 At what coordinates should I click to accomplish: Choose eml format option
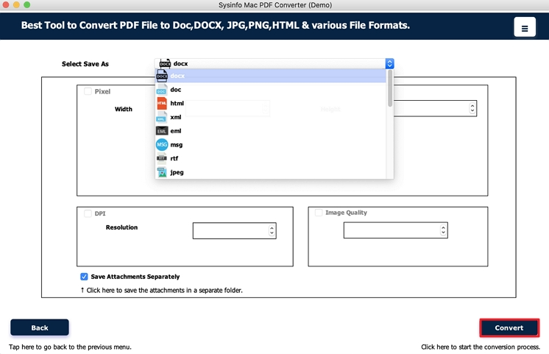click(271, 131)
